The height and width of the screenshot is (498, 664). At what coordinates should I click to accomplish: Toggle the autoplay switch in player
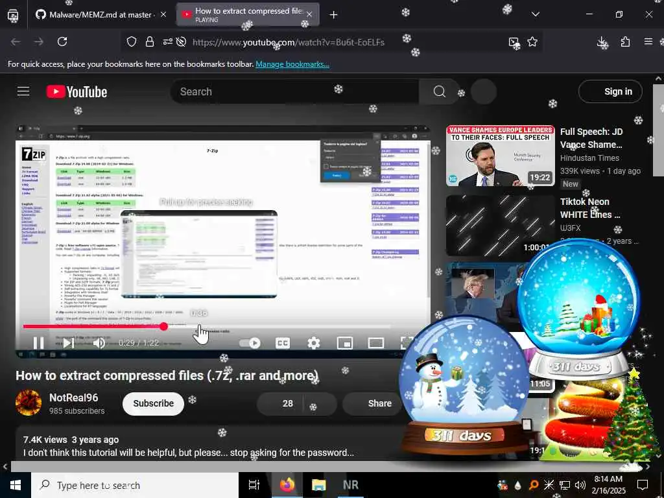click(250, 343)
